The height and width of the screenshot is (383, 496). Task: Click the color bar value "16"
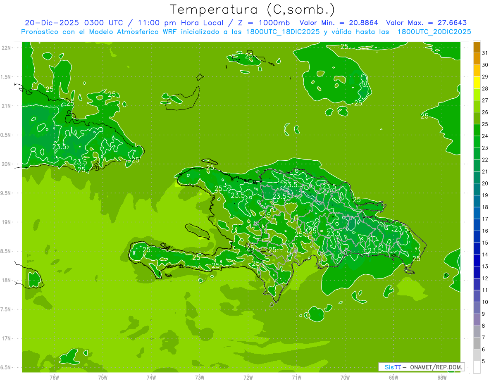pos(485,231)
